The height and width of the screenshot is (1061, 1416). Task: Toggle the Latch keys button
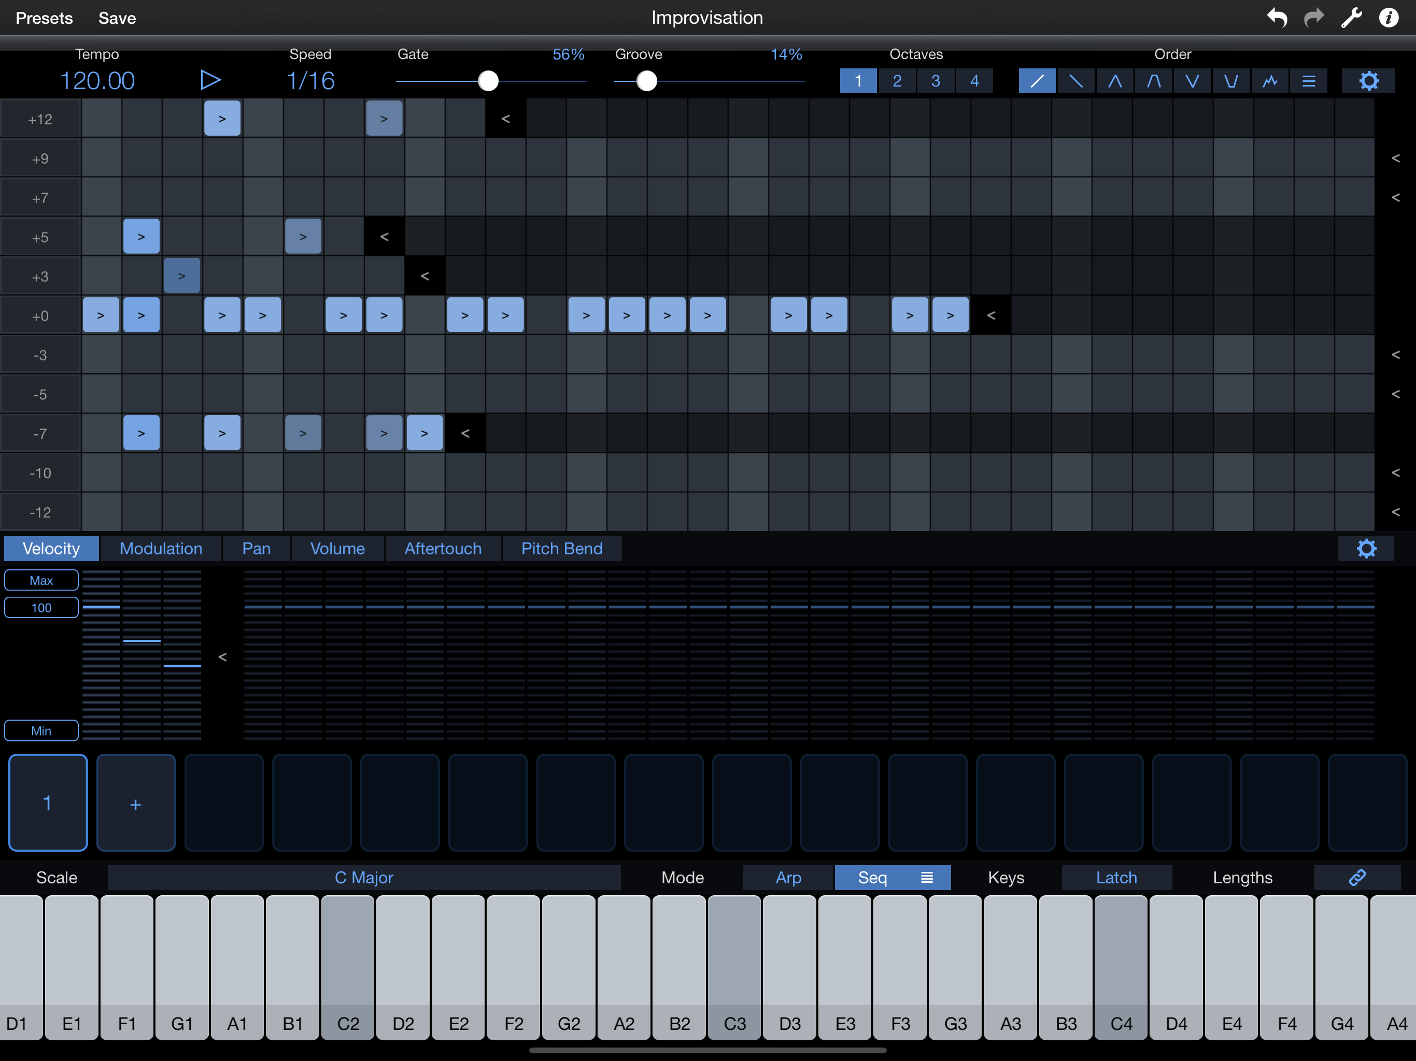coord(1116,877)
